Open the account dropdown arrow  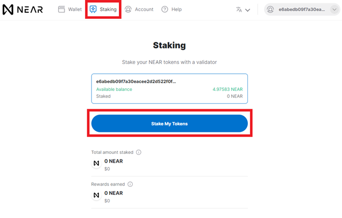tap(334, 10)
